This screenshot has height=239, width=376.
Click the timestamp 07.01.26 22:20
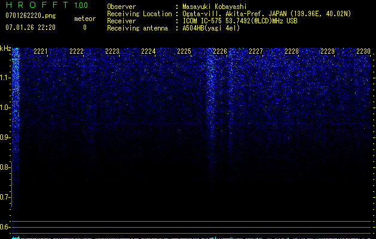[30, 27]
